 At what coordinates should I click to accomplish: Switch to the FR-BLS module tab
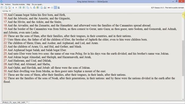click(x=5, y=102)
